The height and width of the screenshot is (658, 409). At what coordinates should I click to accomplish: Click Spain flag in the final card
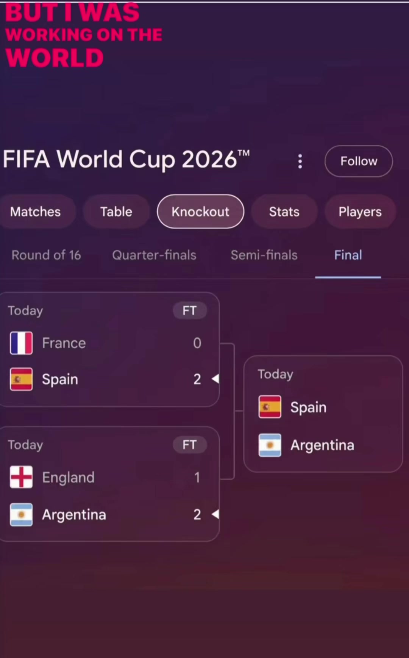tap(270, 407)
